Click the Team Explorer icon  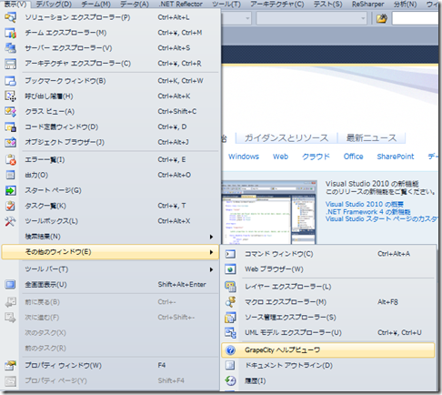click(10, 33)
